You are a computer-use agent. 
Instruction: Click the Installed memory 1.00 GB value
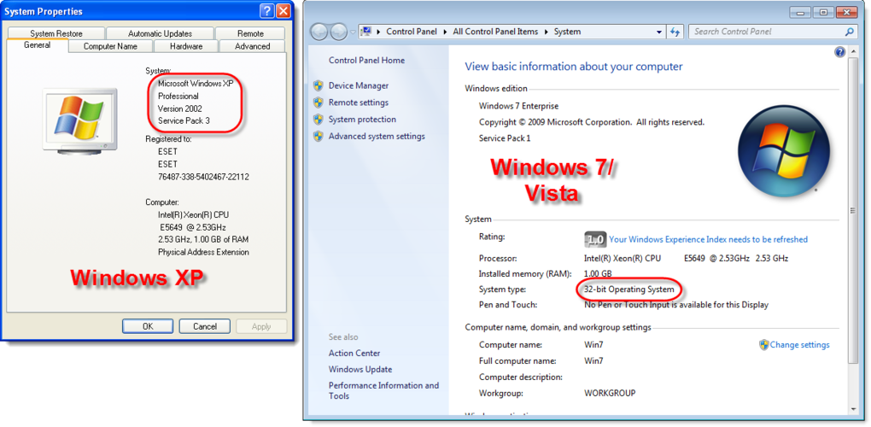[598, 274]
